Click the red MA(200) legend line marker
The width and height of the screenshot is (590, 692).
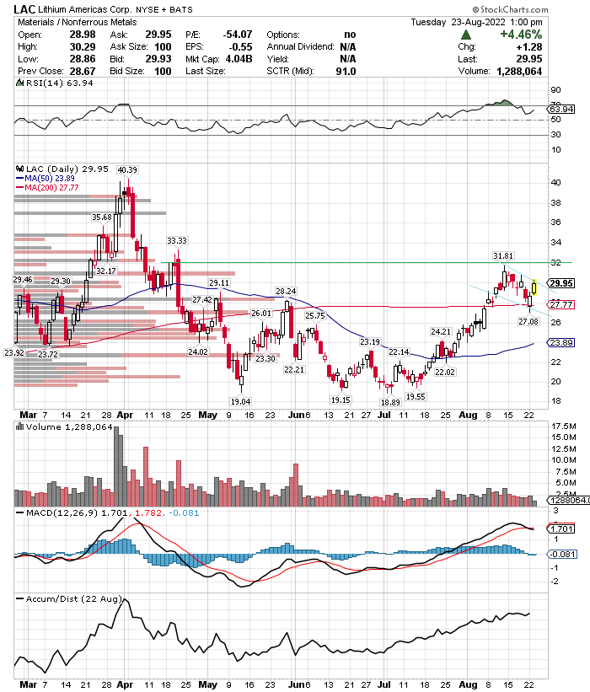(20, 188)
